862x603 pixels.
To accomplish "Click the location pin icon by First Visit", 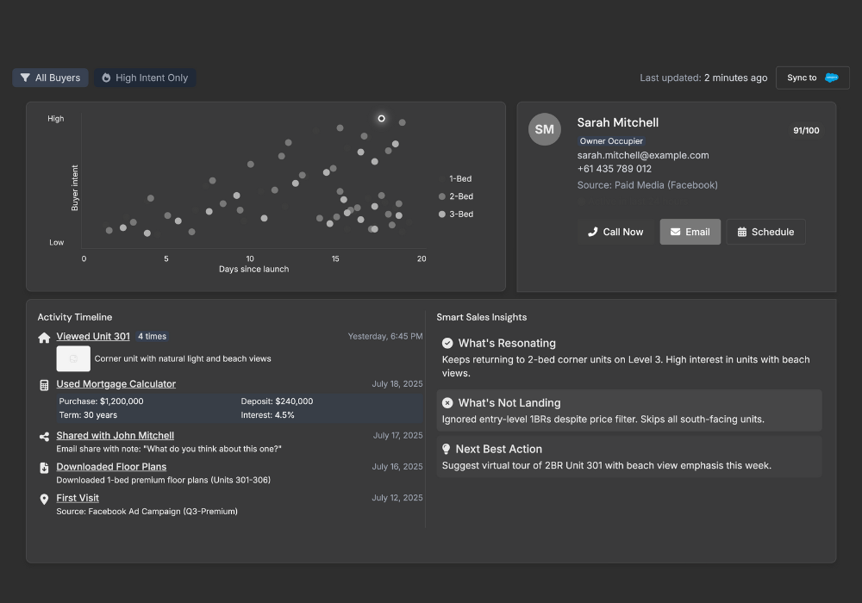I will pos(44,499).
